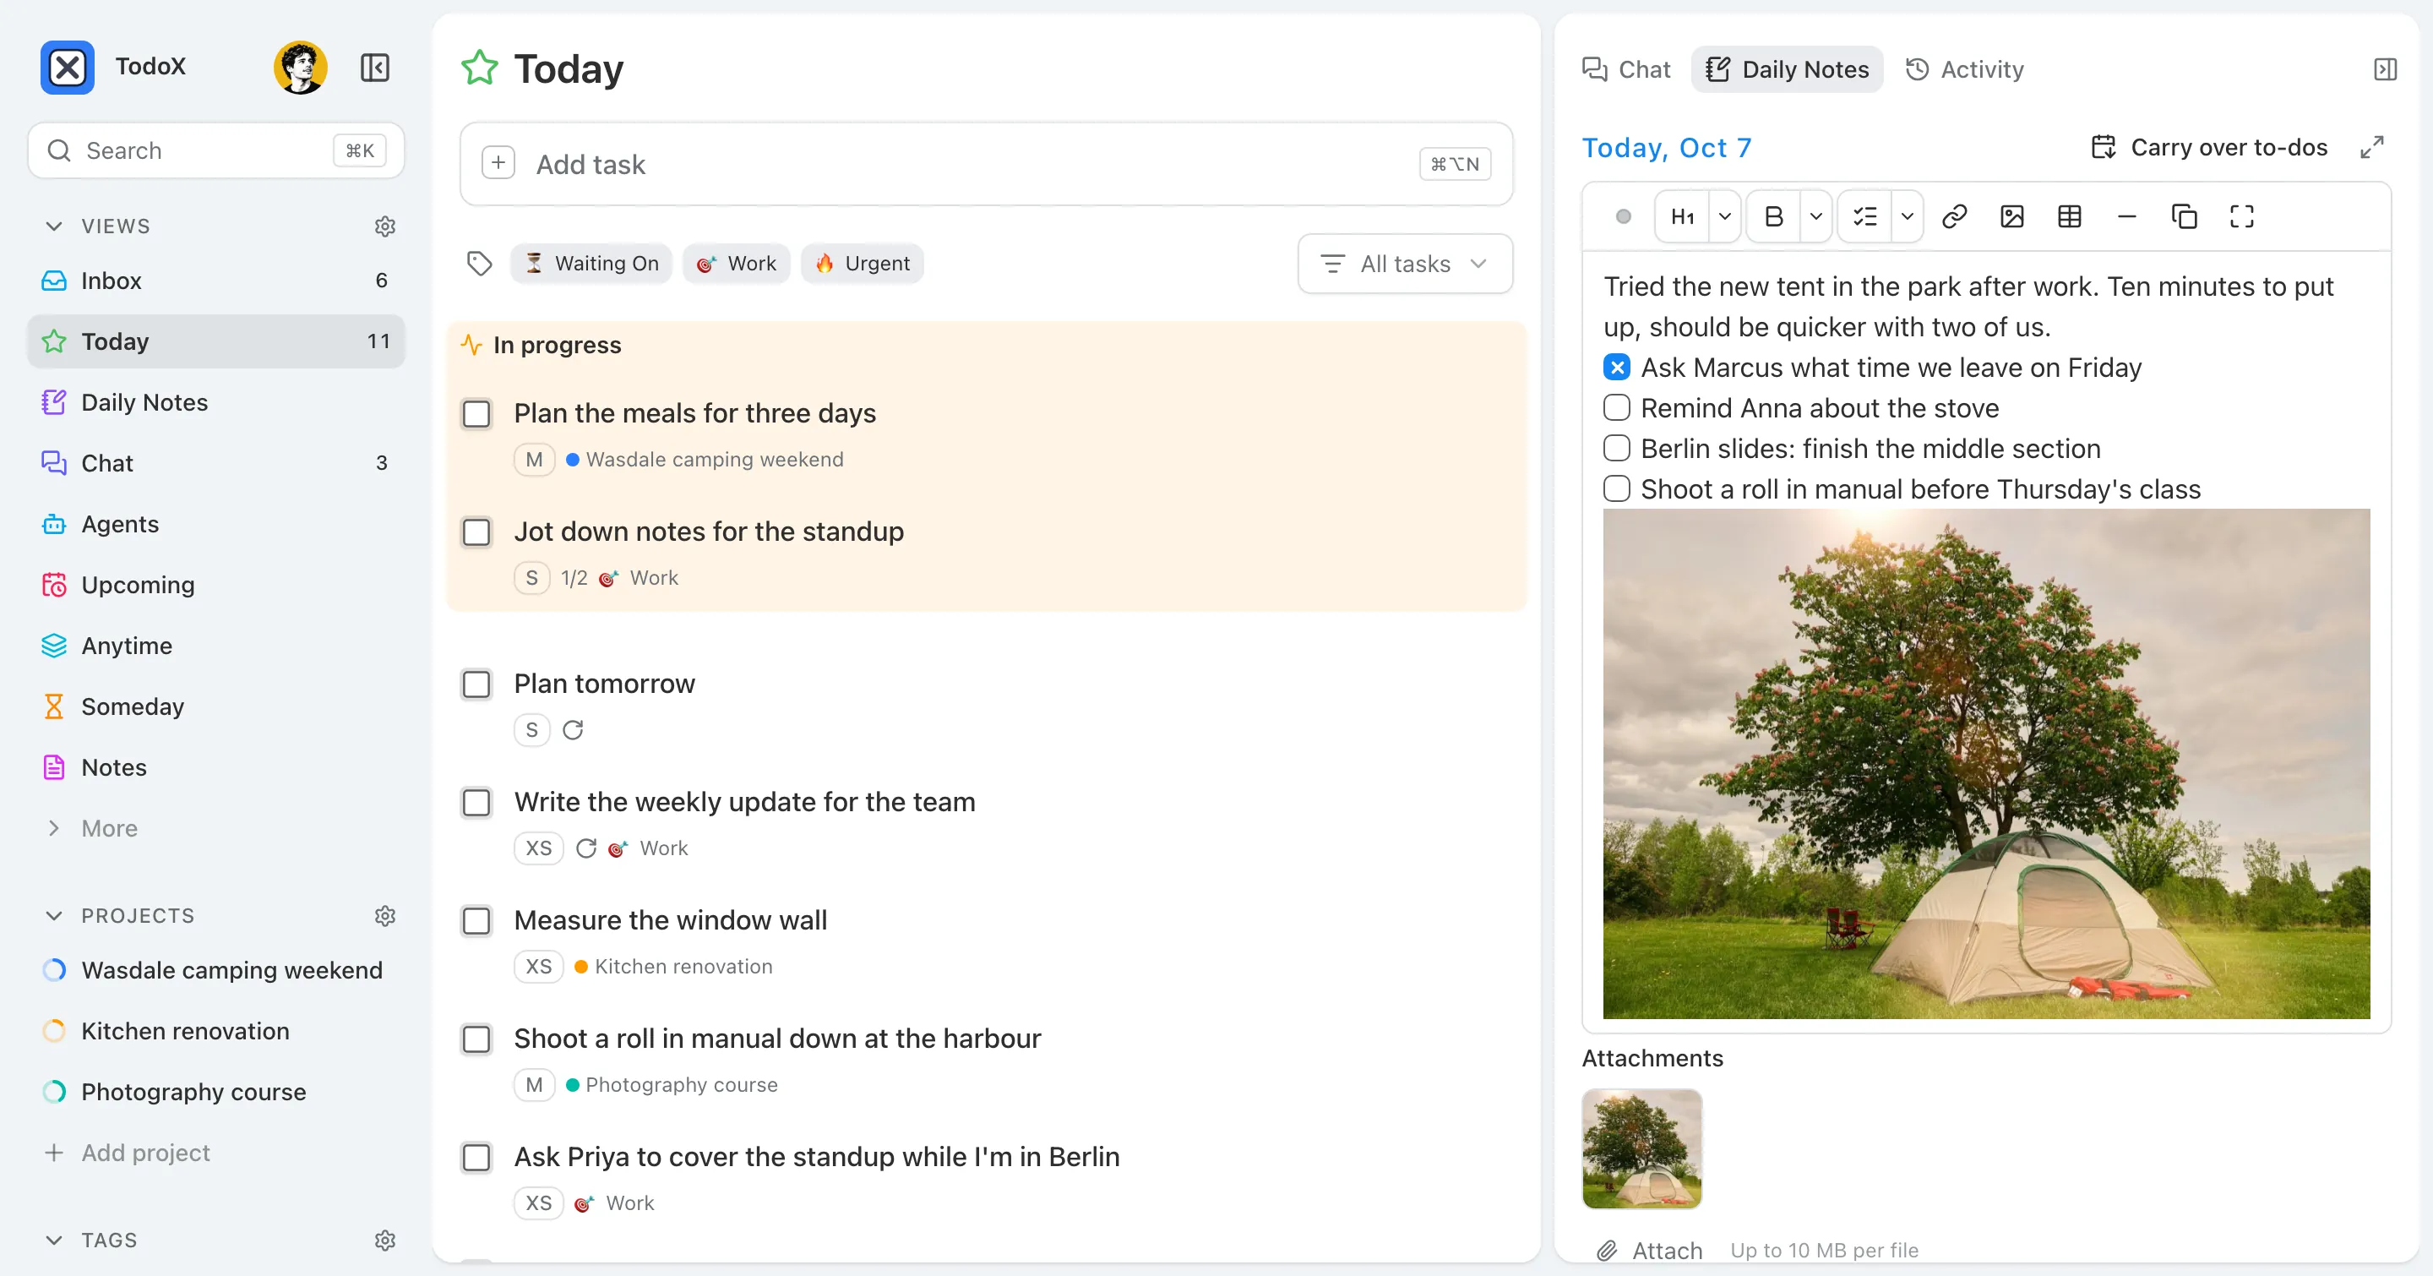Open Projects section settings gear

384,915
